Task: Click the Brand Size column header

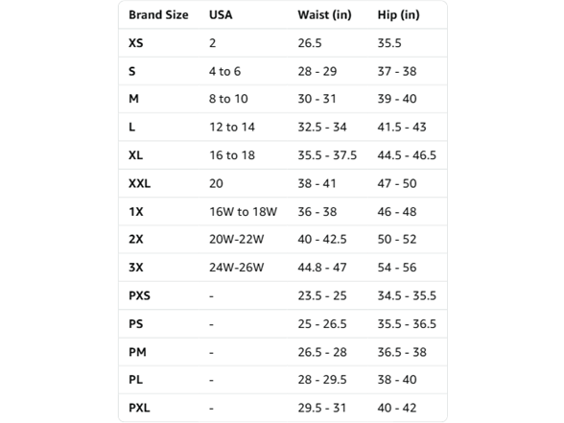Action: click(x=158, y=14)
